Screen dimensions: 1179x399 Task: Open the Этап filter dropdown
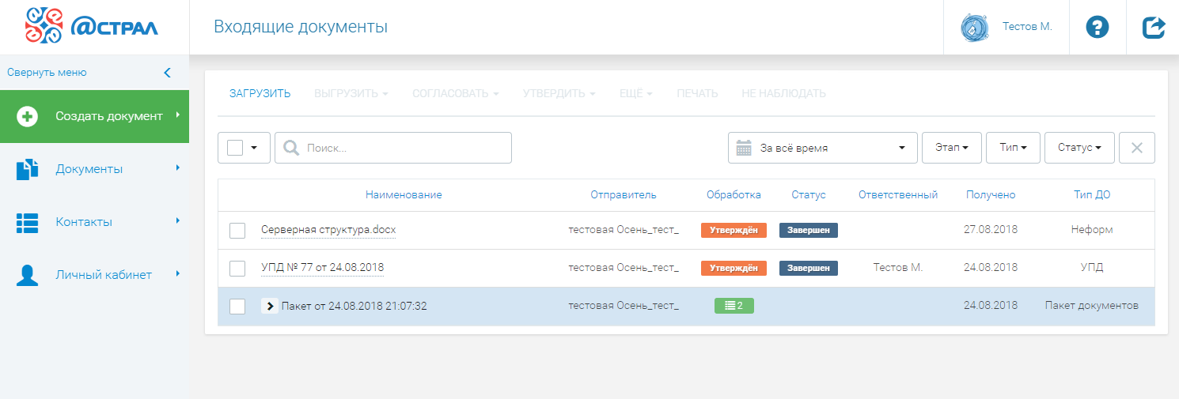(952, 148)
